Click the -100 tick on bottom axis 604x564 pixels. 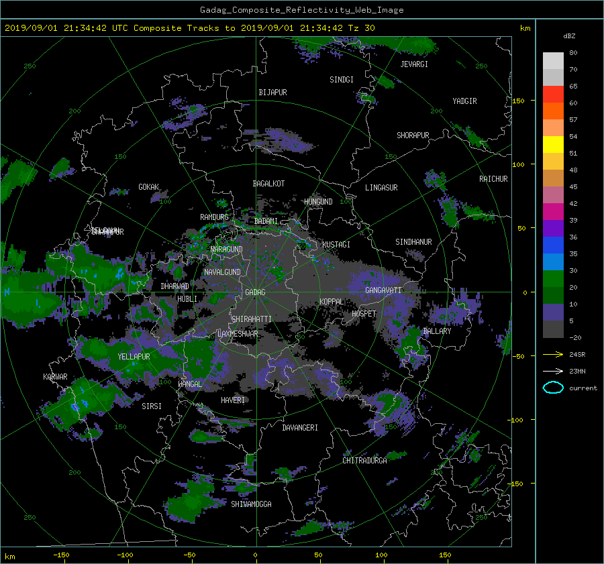(125, 555)
